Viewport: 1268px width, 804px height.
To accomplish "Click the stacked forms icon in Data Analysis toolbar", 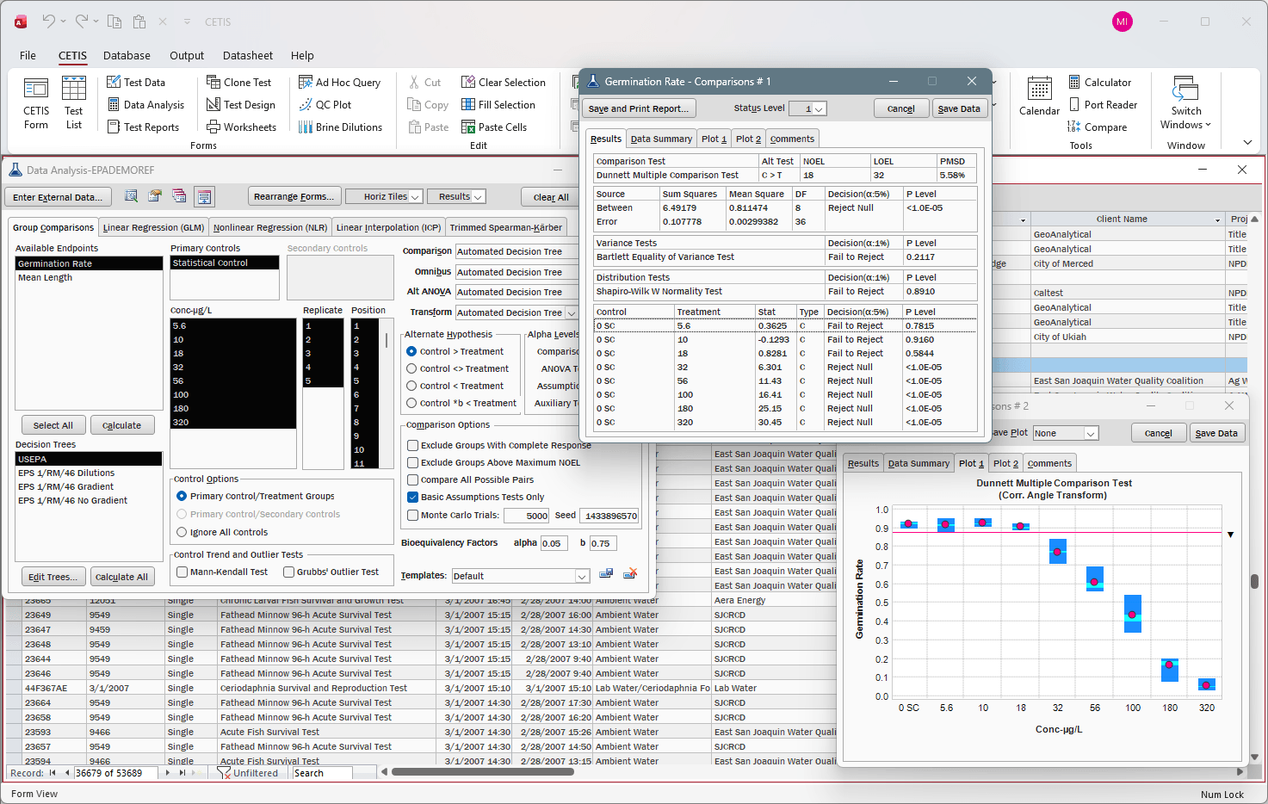I will click(179, 196).
